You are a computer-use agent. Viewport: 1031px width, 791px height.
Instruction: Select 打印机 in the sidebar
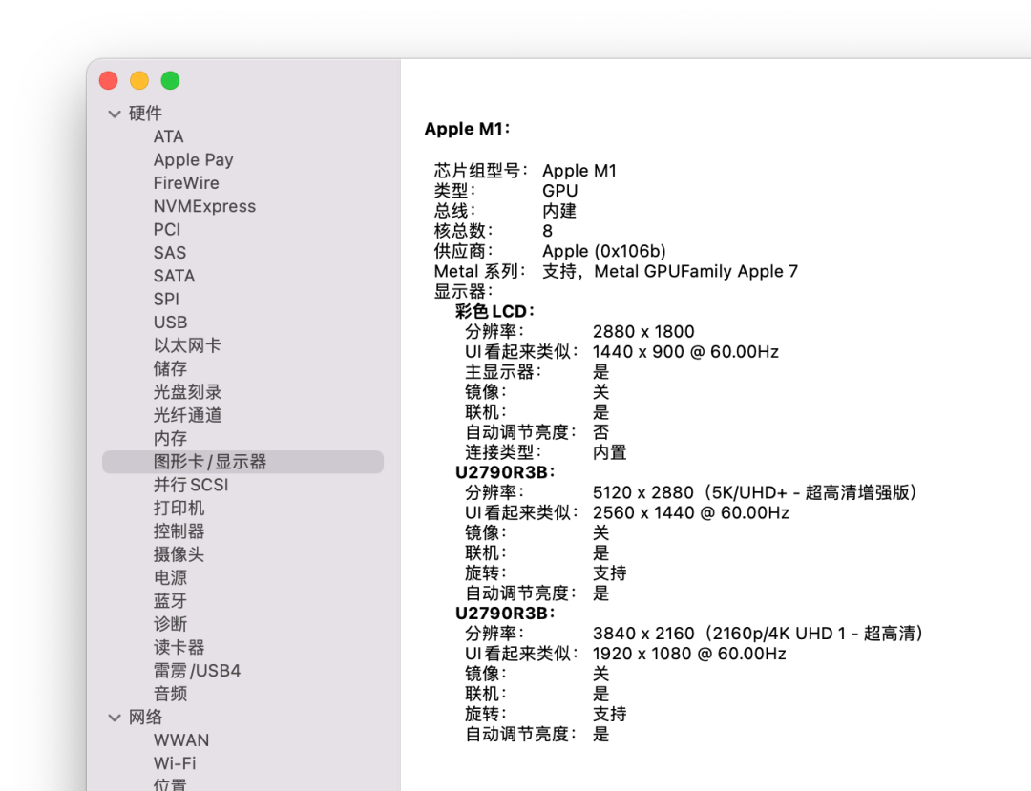(179, 508)
